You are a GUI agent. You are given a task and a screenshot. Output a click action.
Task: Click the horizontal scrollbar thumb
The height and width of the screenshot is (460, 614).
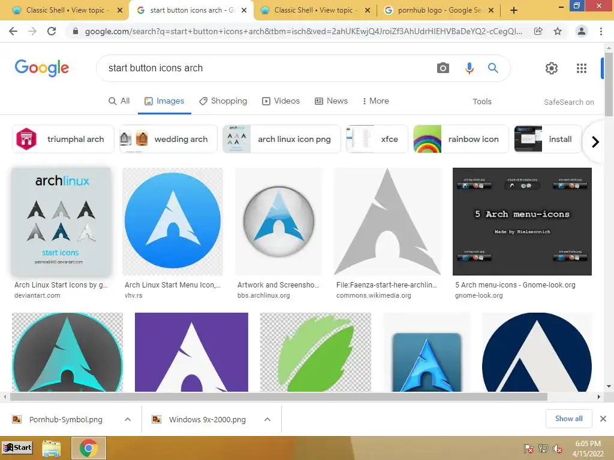[x=279, y=397]
